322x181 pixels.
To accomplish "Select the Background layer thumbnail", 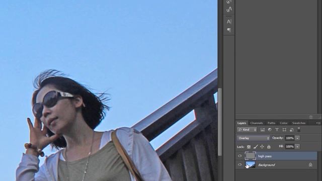I will point(251,164).
